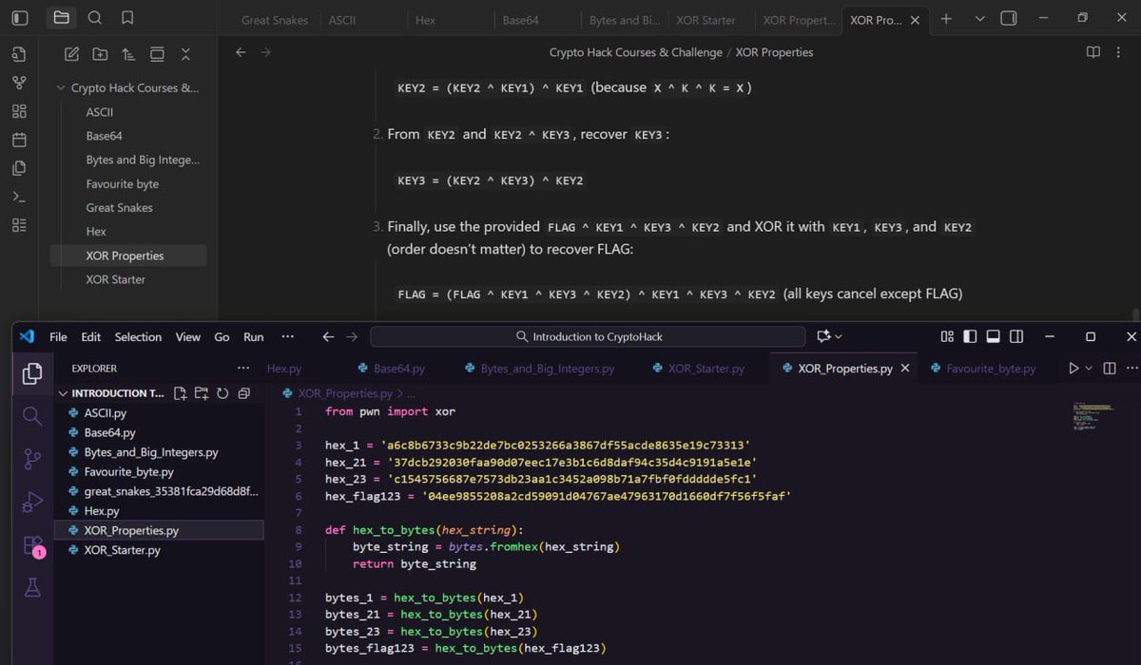Open Explorer views and more actions
The width and height of the screenshot is (1141, 665).
243,369
